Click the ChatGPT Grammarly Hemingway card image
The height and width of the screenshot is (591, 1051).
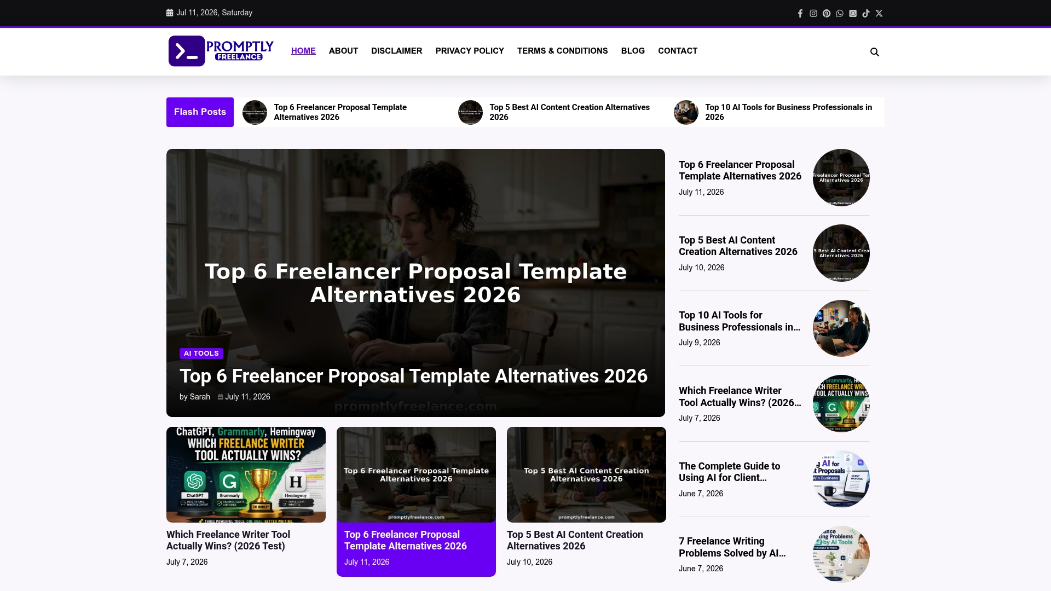[x=246, y=474]
